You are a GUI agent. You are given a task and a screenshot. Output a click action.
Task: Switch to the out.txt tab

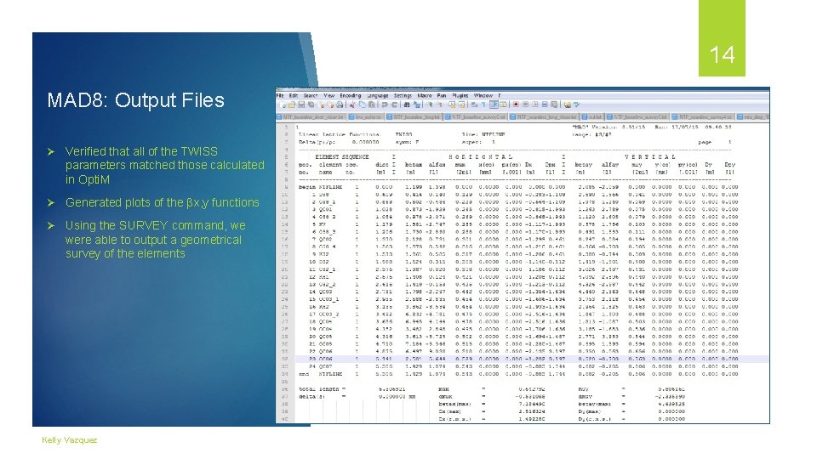tap(592, 117)
